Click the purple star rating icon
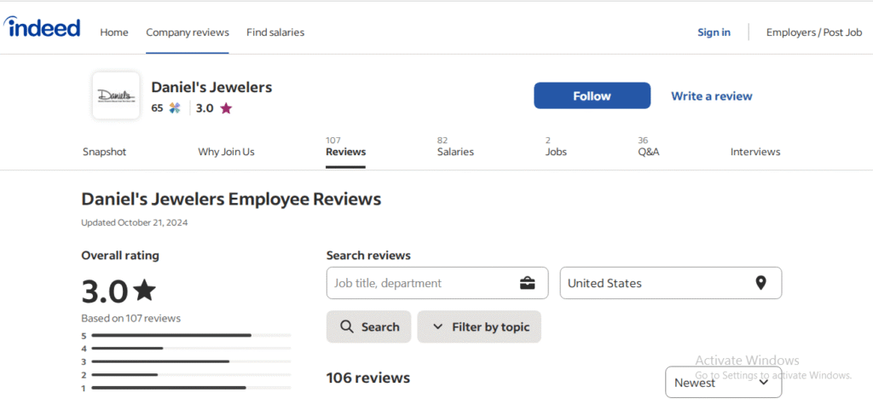 coord(225,108)
